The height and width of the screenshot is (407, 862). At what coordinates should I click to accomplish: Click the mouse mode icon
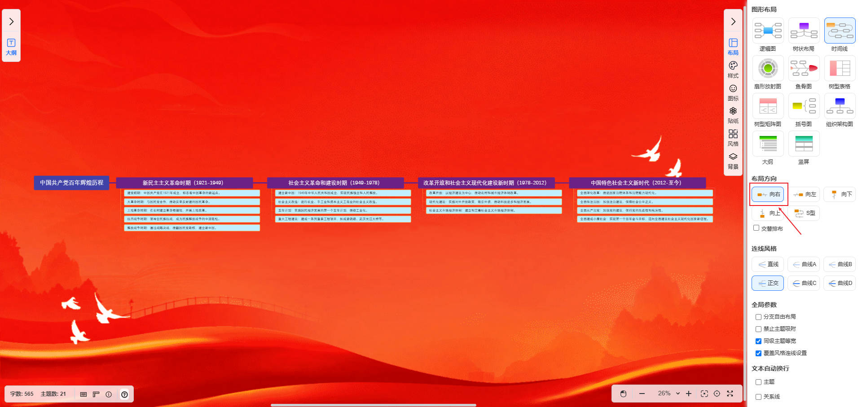623,394
